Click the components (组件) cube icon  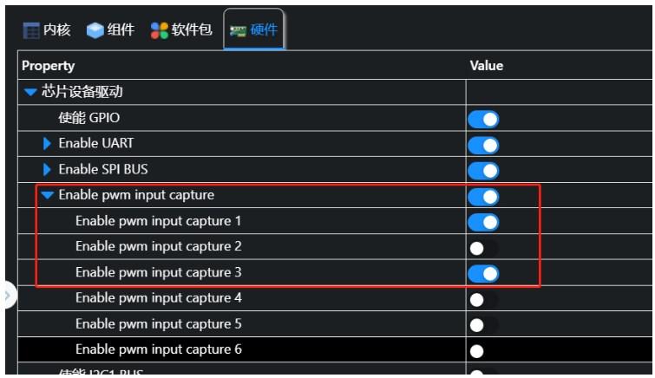(x=95, y=29)
